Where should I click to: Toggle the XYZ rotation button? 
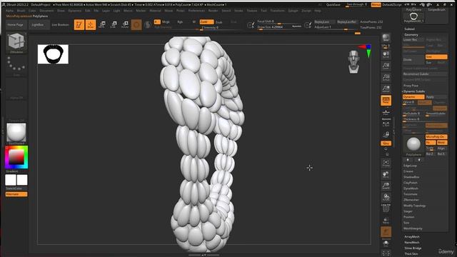(x=386, y=143)
